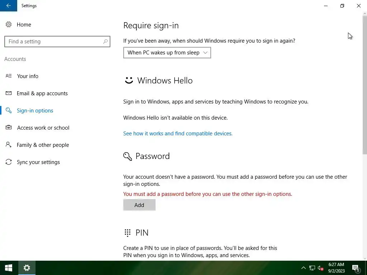
Task: Open the taskbar clock showing 6:27 AM
Action: tap(336, 268)
